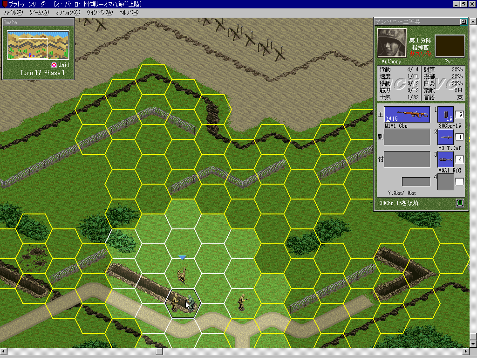Click the Omaha minimap thumbnail
The width and height of the screenshot is (477, 358).
(x=38, y=45)
